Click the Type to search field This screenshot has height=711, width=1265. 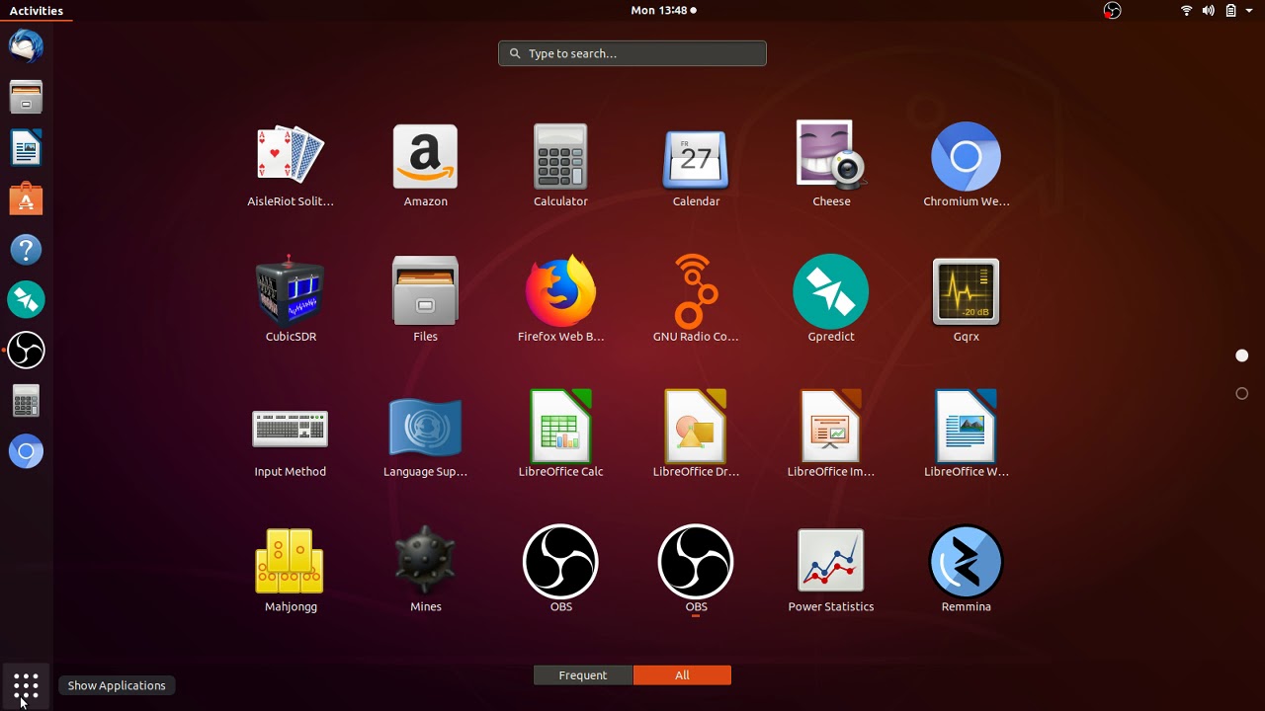tap(632, 53)
